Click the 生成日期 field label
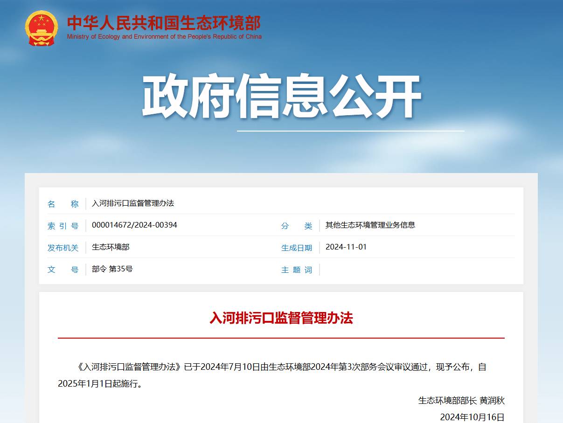563x423 pixels. pyautogui.click(x=297, y=247)
